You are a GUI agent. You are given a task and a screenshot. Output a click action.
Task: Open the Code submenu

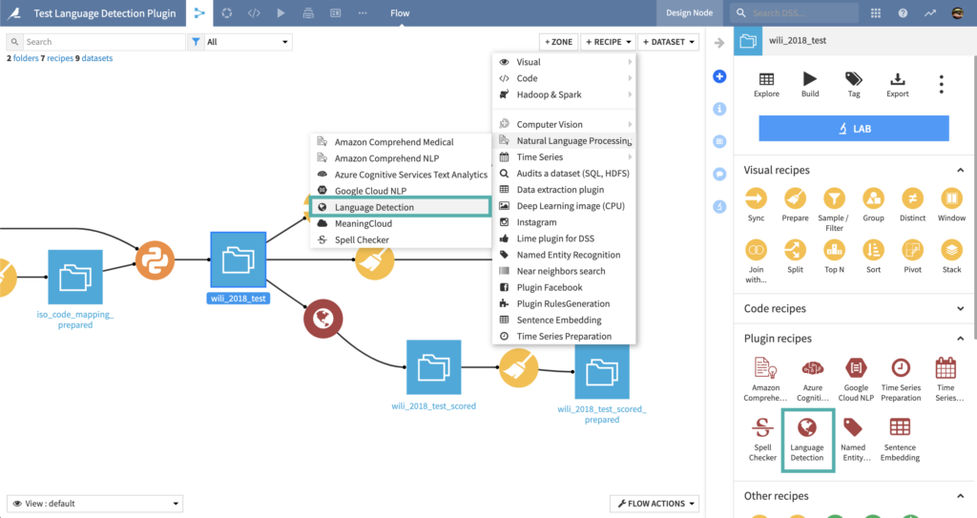coord(564,78)
